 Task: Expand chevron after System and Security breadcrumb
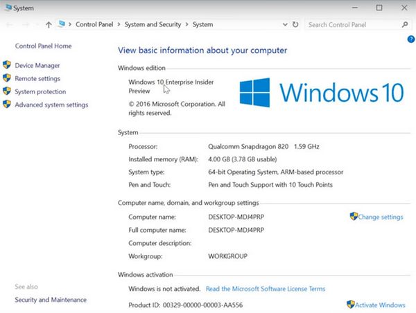pos(187,24)
